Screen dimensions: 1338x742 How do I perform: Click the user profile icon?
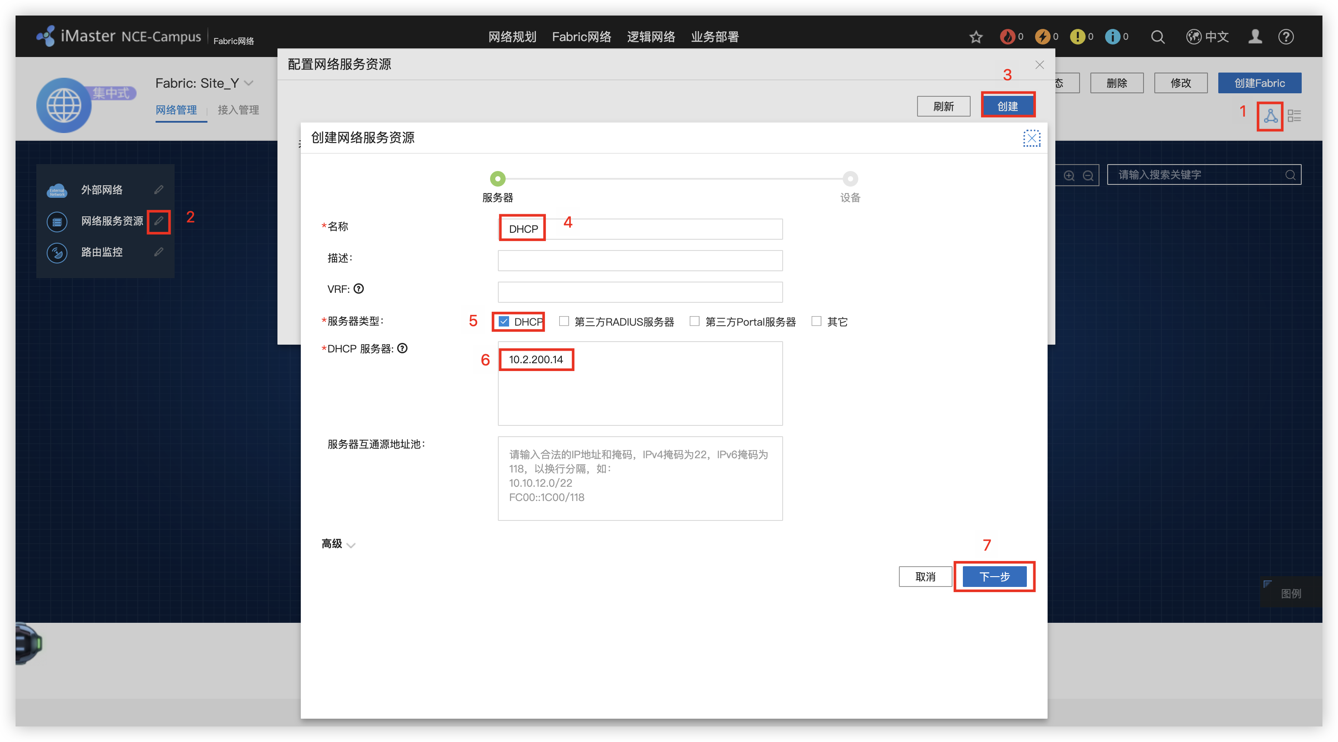coord(1255,36)
